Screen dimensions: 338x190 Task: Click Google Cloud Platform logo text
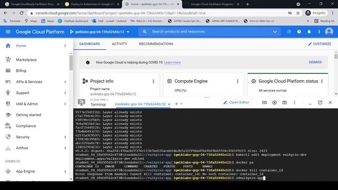(x=40, y=32)
